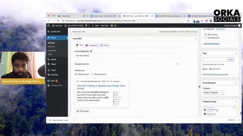Click the featured image thumbnail
Image resolution: width=243 pixels, height=136 pixels.
click(x=220, y=111)
